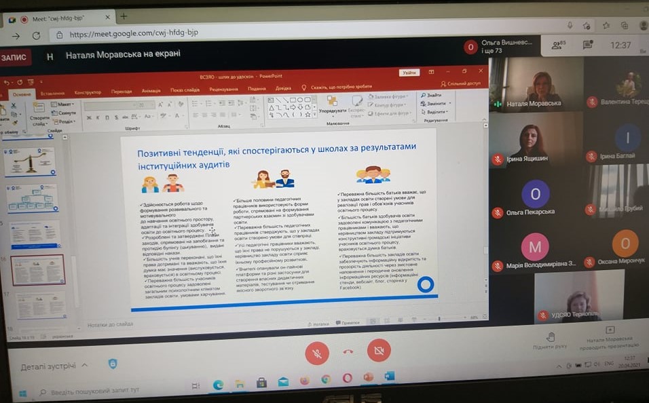This screenshot has height=403, width=649.
Task: Open a new browser tab
Action: point(124,16)
